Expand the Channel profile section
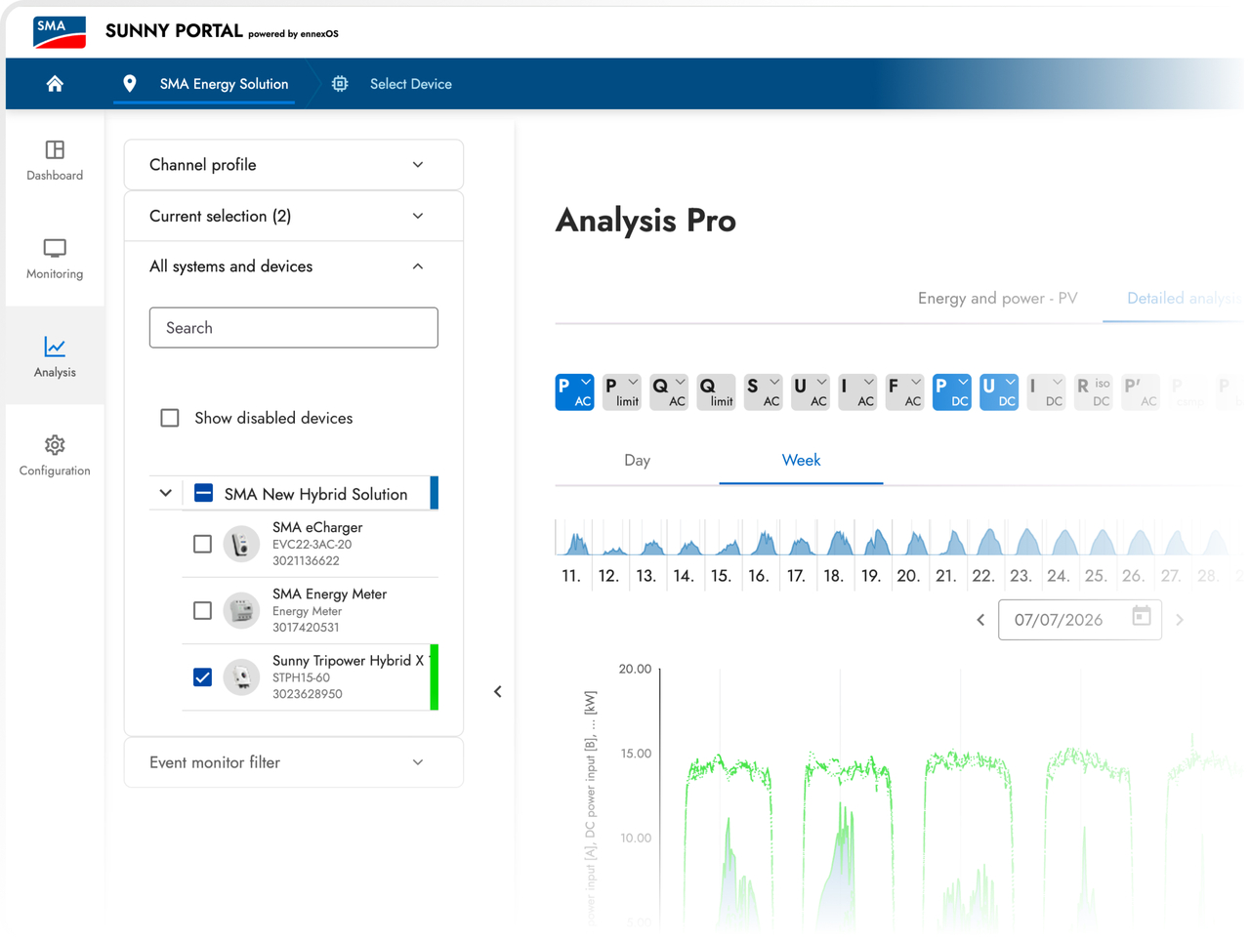 tap(293, 165)
